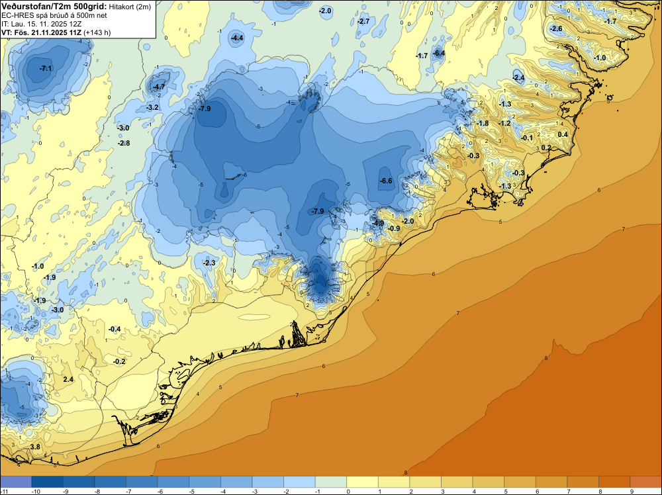Click legend swatch between -1 and 0
The image size is (662, 495).
pos(331,482)
